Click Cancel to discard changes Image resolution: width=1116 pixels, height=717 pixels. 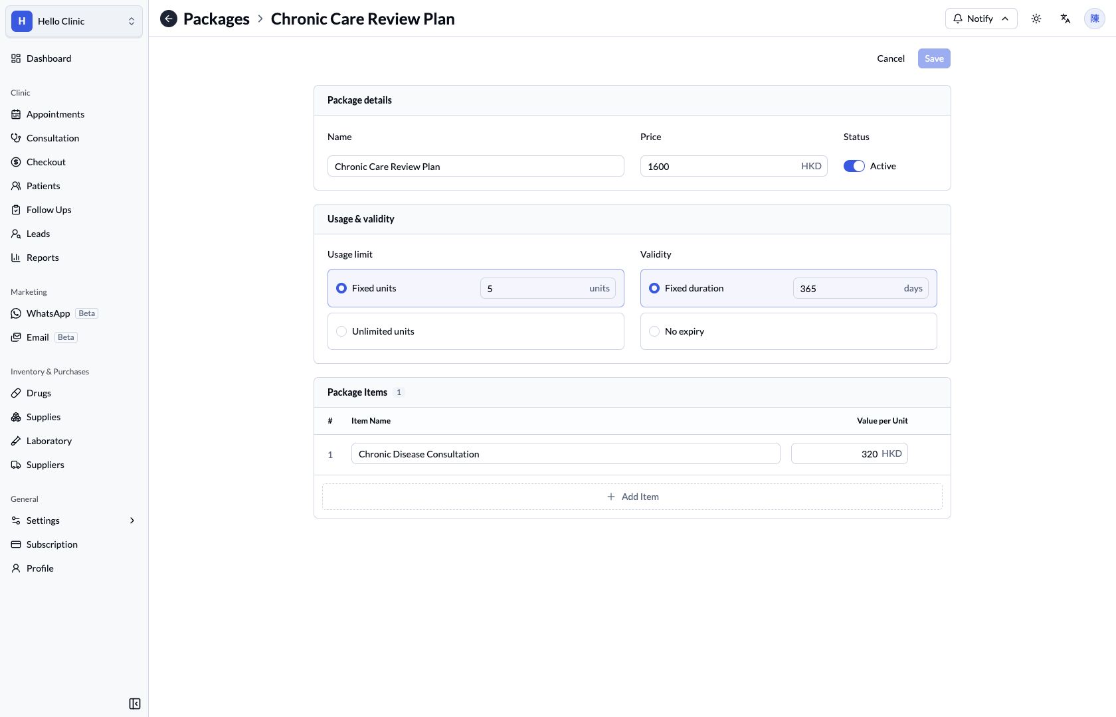pos(891,58)
